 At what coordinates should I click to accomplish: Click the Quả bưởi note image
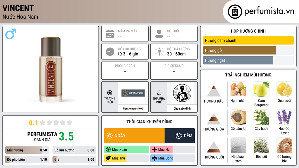pyautogui.click(x=284, y=89)
